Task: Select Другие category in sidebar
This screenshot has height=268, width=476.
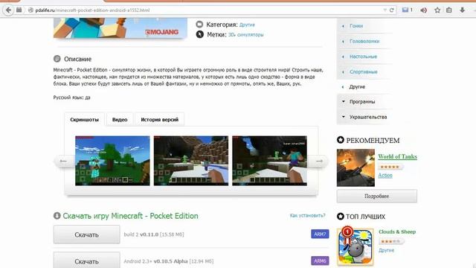Action: pos(357,86)
